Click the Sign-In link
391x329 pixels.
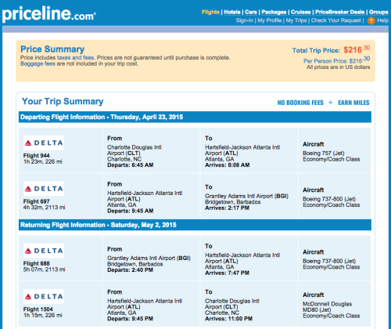click(245, 20)
